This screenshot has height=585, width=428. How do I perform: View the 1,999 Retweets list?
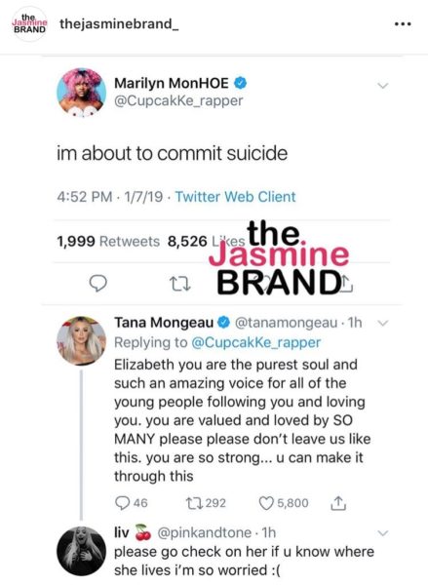(x=108, y=242)
